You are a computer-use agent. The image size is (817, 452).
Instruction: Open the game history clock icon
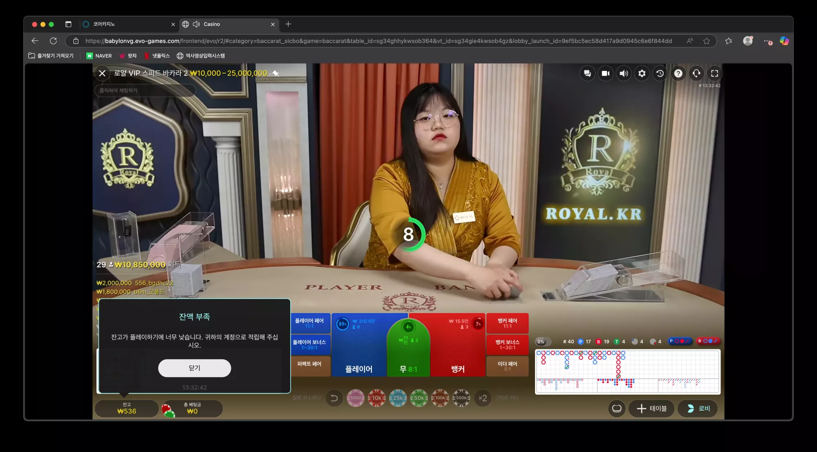point(660,73)
